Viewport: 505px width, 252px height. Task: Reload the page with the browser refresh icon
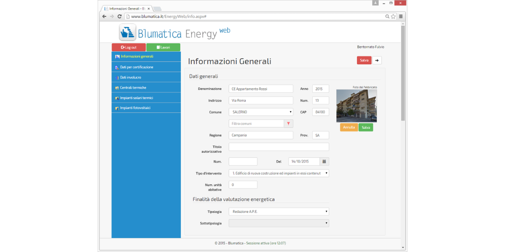pos(120,16)
